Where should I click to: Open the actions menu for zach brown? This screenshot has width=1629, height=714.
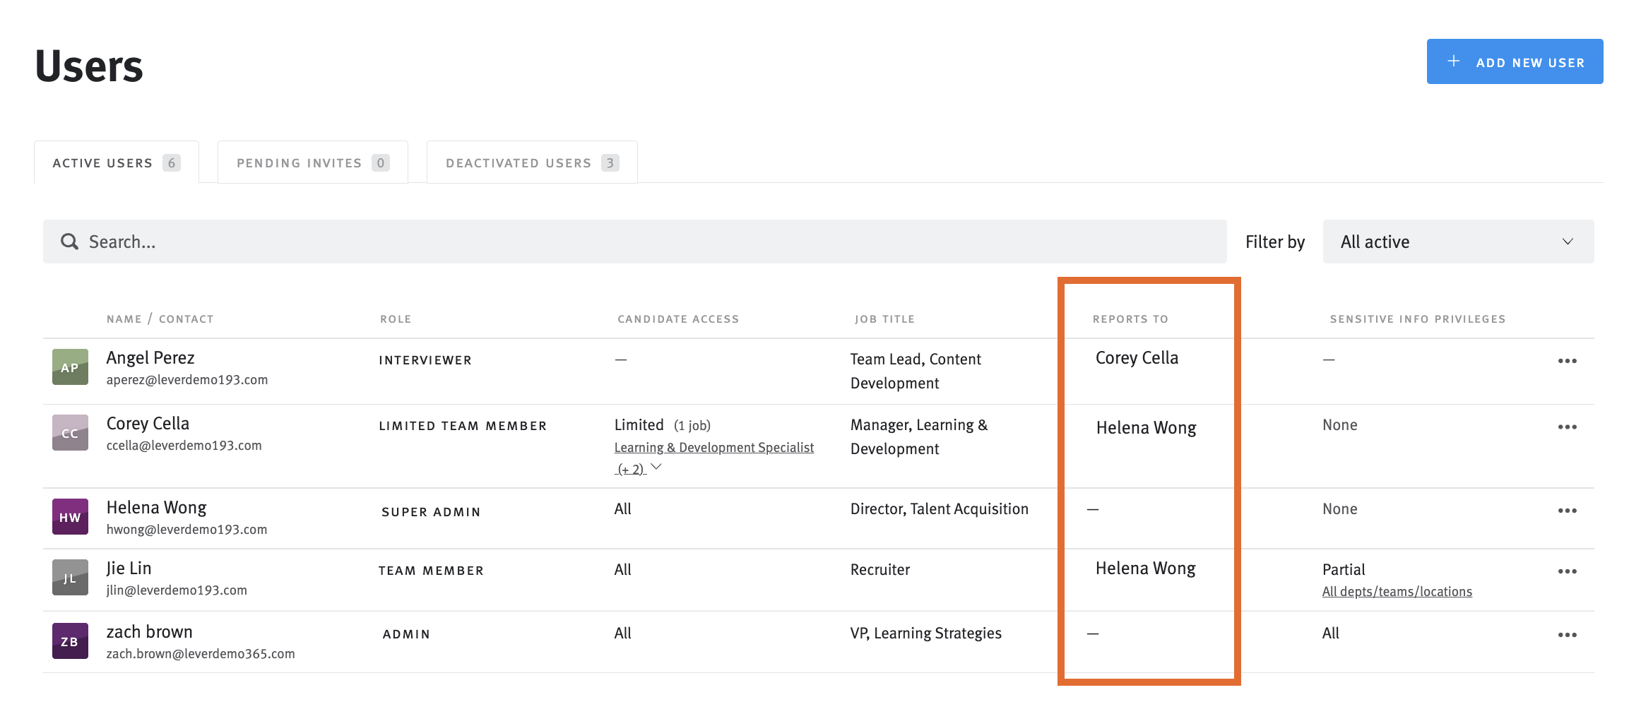(1568, 634)
